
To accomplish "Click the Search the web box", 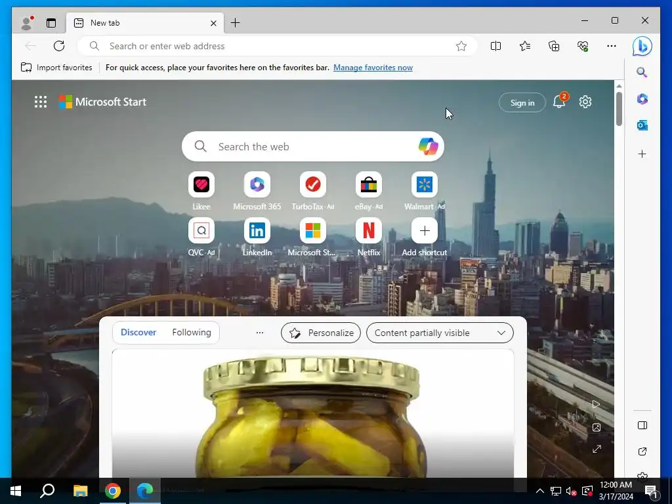I will coord(313,146).
